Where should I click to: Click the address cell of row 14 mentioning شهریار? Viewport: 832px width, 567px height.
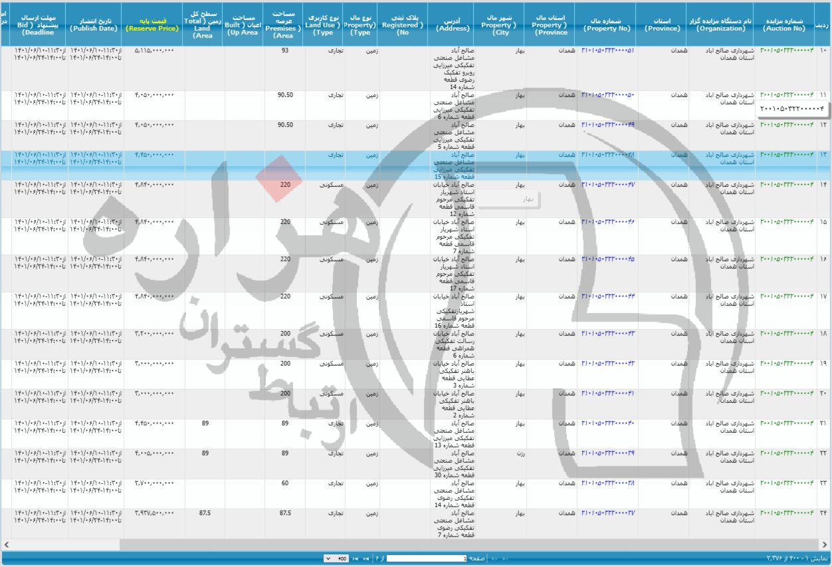pos(453,199)
